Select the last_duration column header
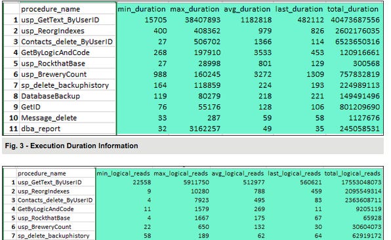 click(298, 9)
